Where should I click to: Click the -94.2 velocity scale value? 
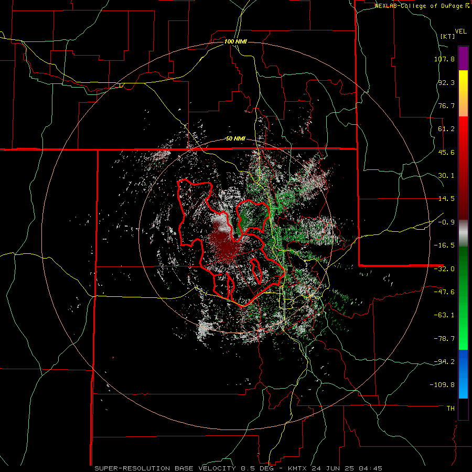tap(444, 361)
